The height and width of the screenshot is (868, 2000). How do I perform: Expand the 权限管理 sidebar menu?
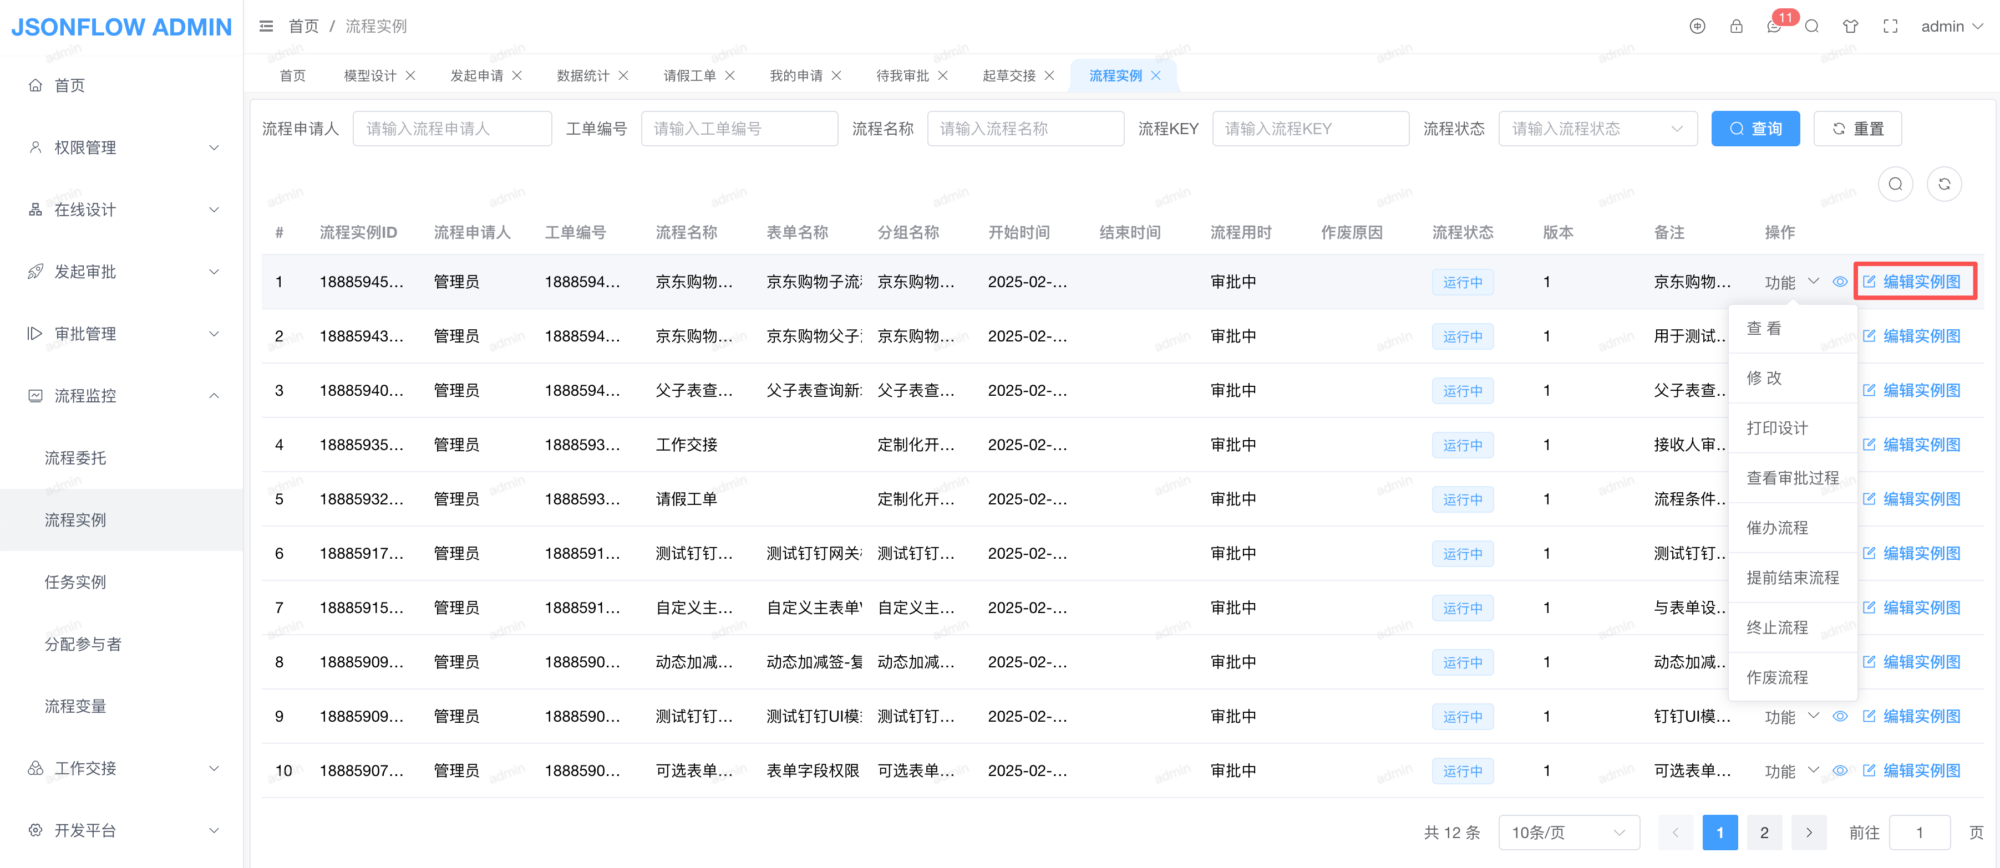tap(122, 147)
